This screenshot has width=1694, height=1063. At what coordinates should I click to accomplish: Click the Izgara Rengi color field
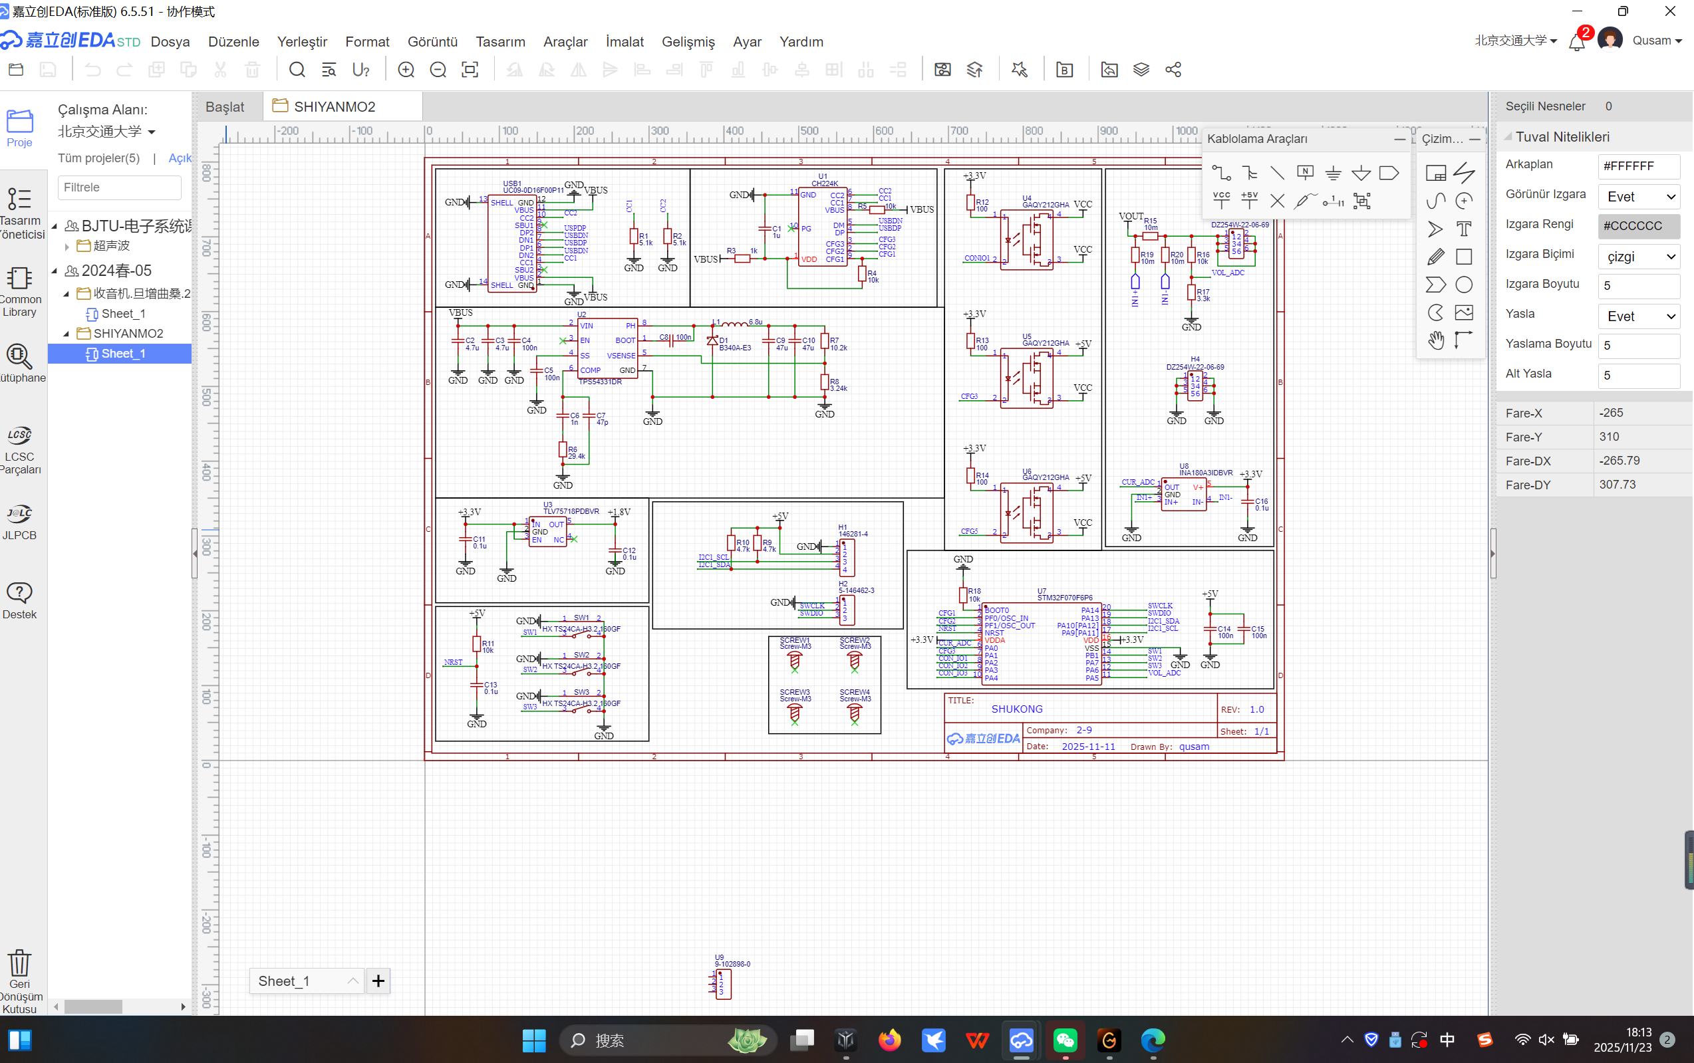[x=1639, y=227]
